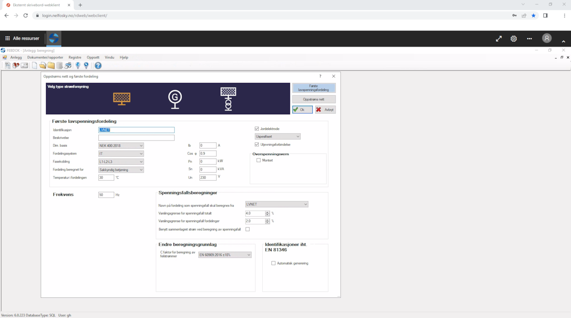Open the Fasekobling L1-L2-L3 dropdown
Viewport: 571px width, 318px height.
point(121,162)
